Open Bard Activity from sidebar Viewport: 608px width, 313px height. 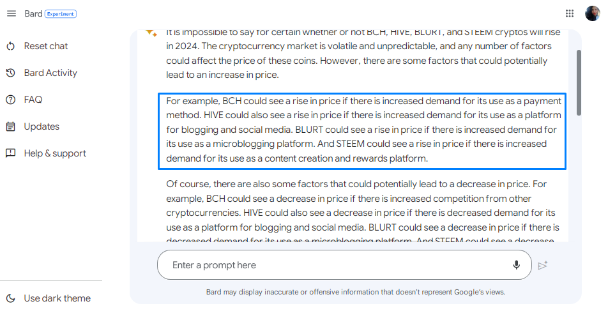pyautogui.click(x=50, y=73)
